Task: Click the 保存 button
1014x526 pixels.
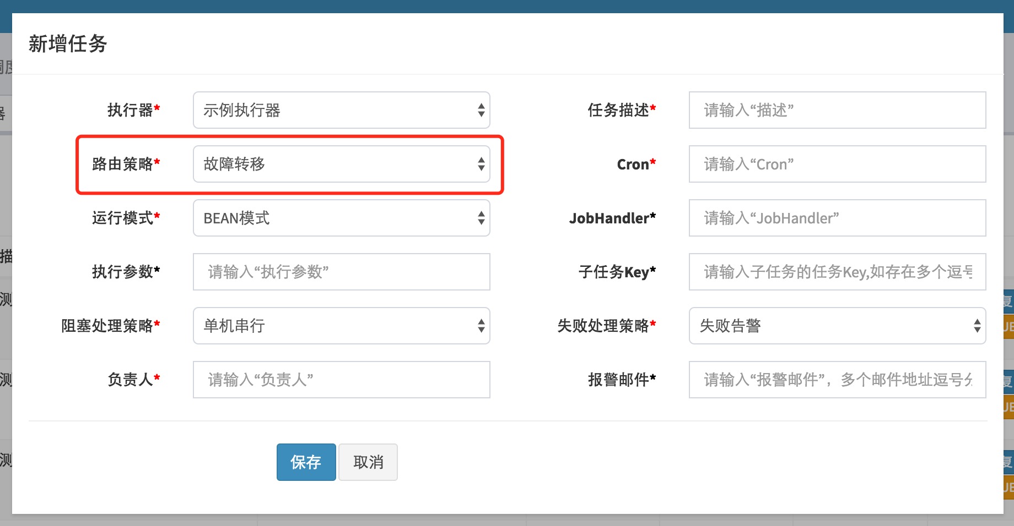Action: [x=306, y=462]
